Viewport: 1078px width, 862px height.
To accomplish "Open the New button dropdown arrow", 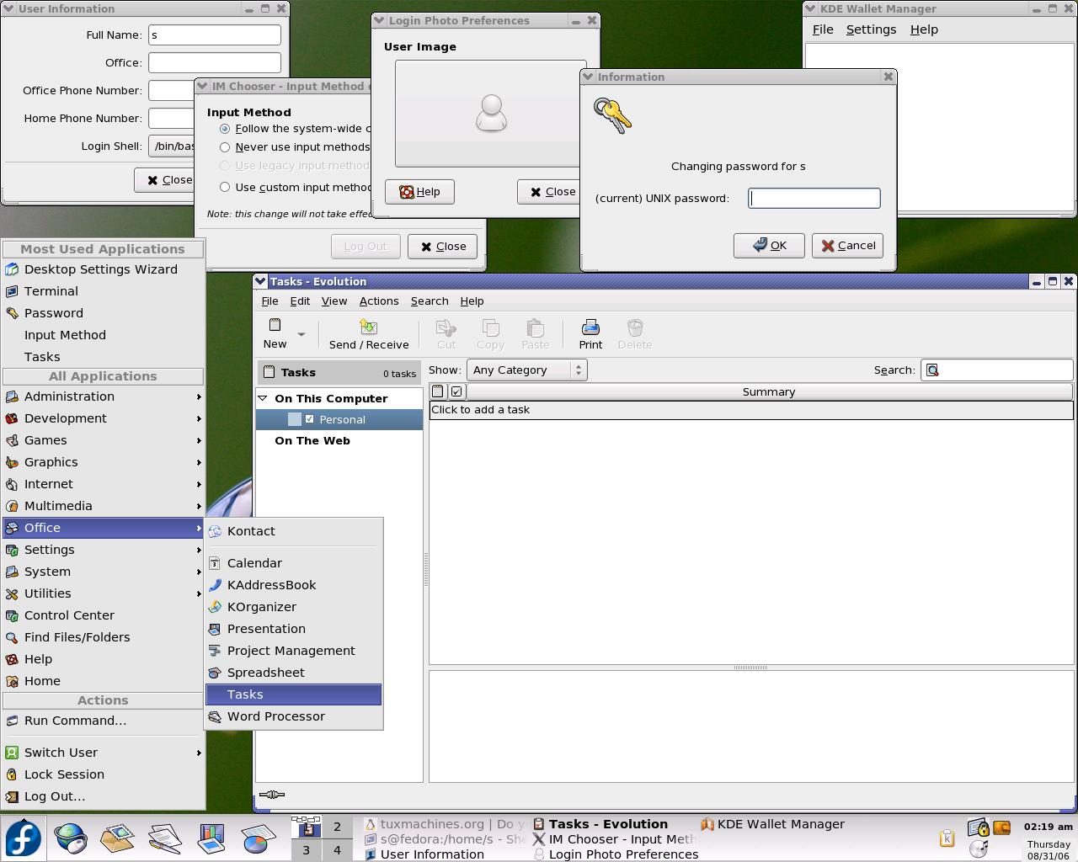I will (x=302, y=334).
